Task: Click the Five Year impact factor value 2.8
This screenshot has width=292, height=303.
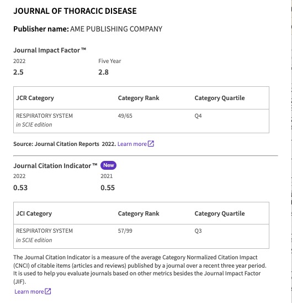Action: pos(103,72)
